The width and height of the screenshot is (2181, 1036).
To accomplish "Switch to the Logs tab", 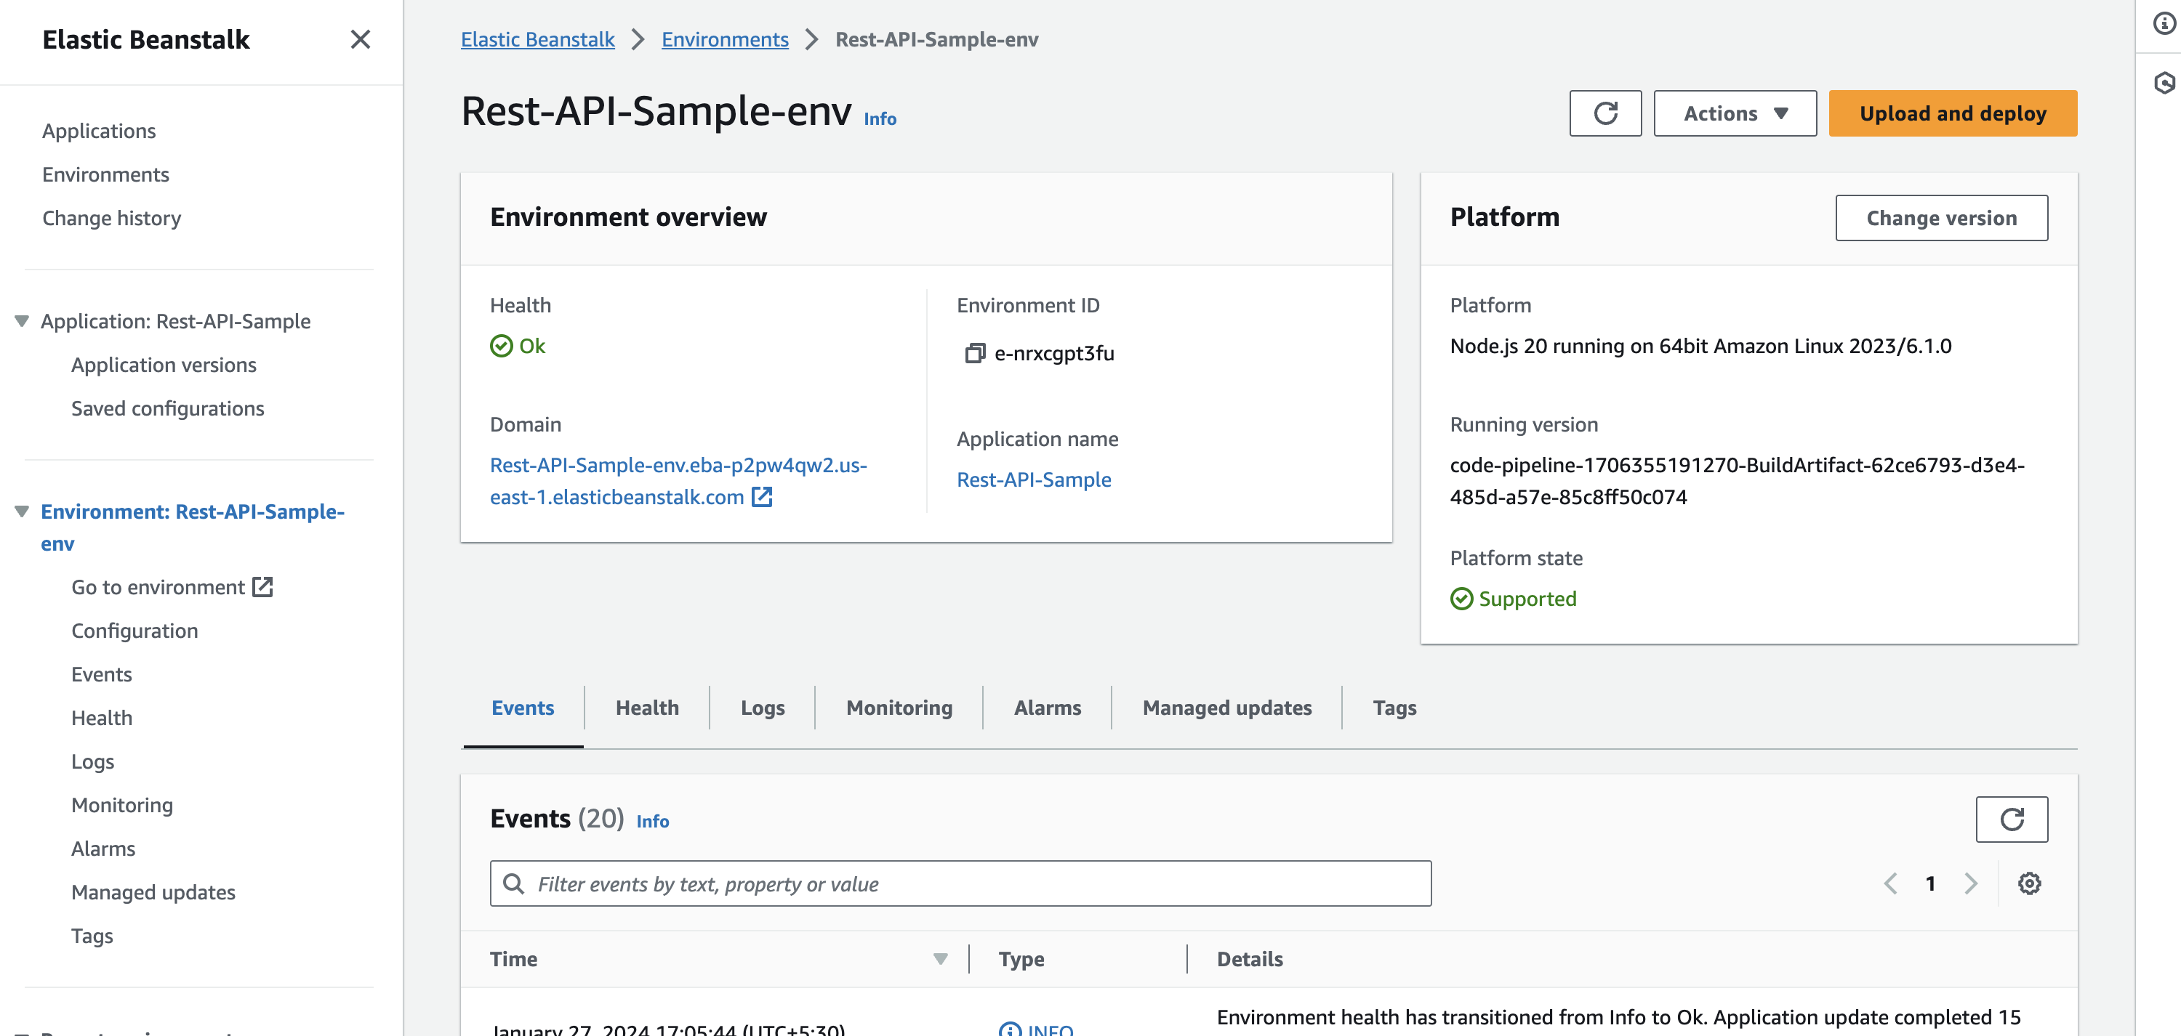I will click(762, 708).
